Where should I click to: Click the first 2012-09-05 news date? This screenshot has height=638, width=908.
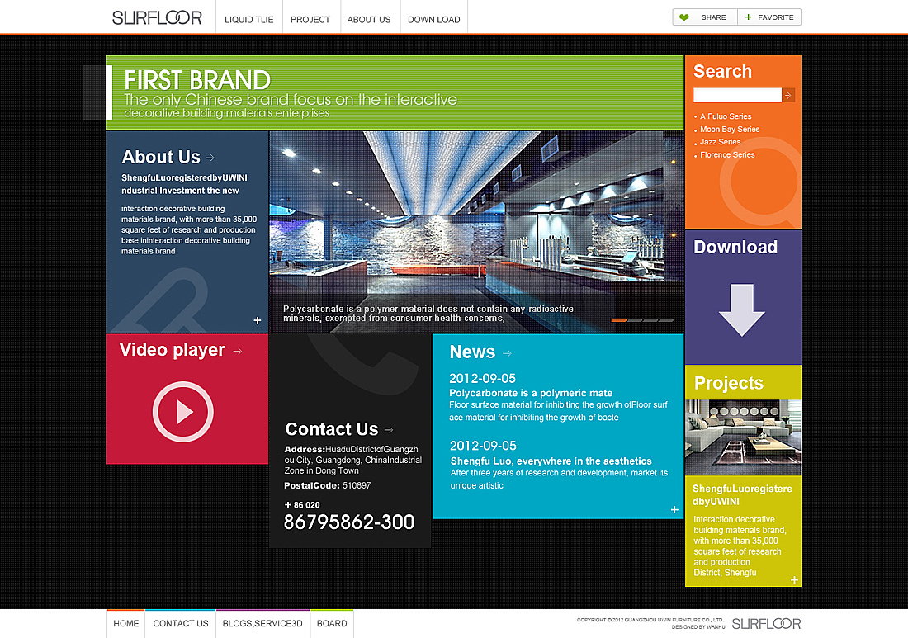tap(482, 379)
